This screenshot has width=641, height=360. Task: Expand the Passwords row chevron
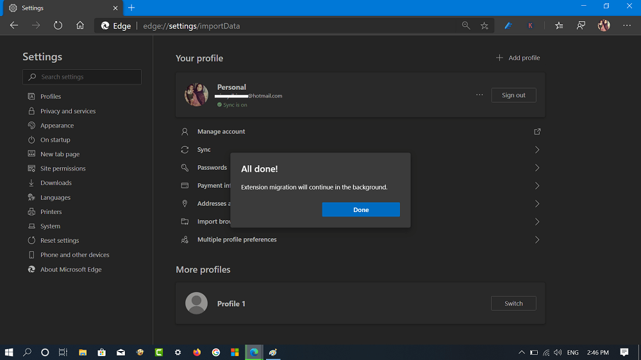(537, 168)
